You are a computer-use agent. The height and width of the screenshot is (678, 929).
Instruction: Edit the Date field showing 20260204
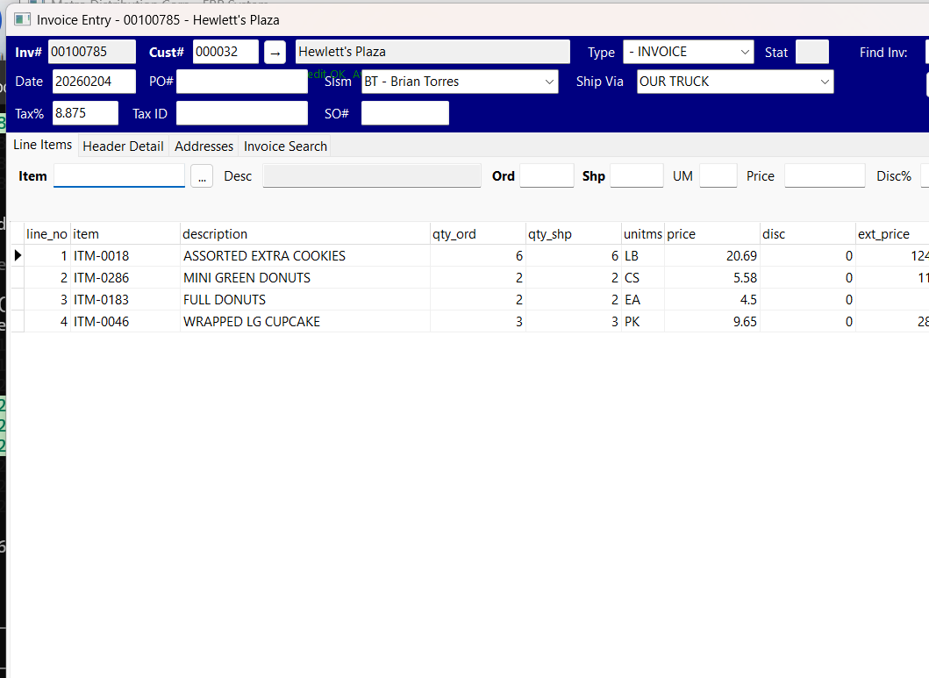click(92, 82)
